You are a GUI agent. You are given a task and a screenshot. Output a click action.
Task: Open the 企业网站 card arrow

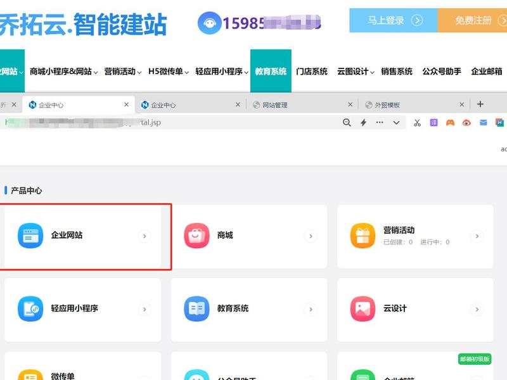pyautogui.click(x=144, y=236)
